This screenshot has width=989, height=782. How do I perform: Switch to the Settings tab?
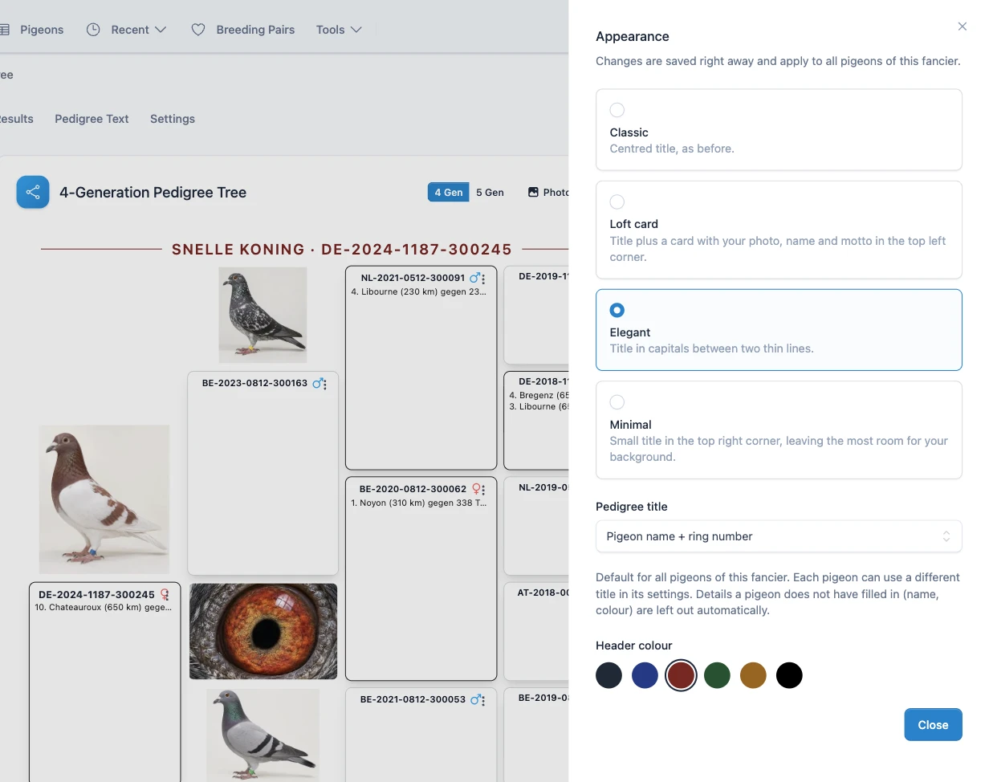(x=173, y=119)
